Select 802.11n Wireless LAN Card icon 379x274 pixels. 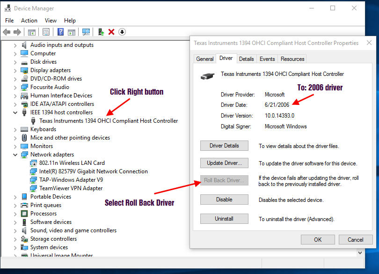tap(33, 163)
